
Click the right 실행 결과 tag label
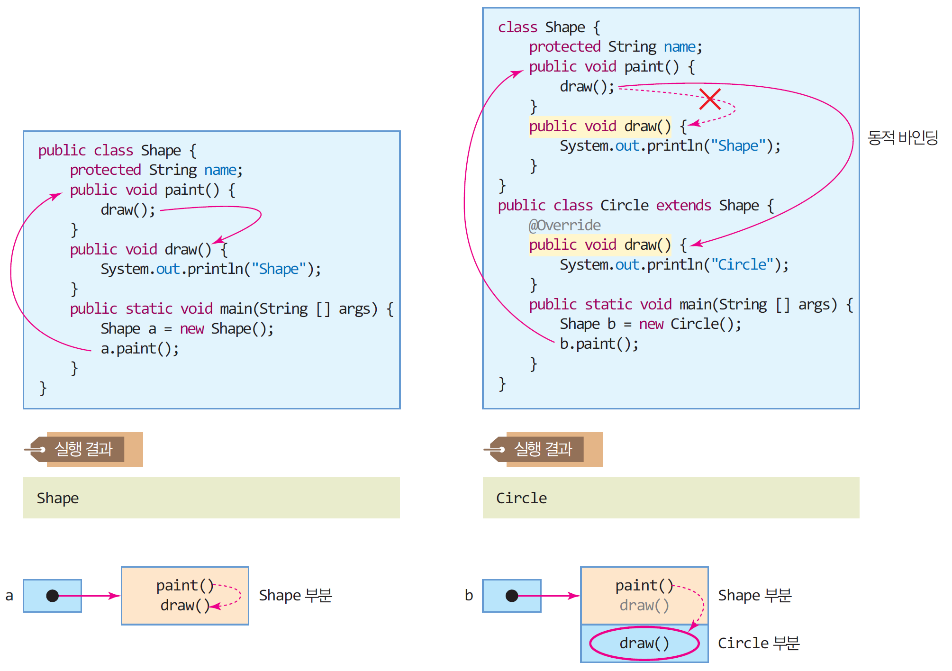(x=543, y=449)
